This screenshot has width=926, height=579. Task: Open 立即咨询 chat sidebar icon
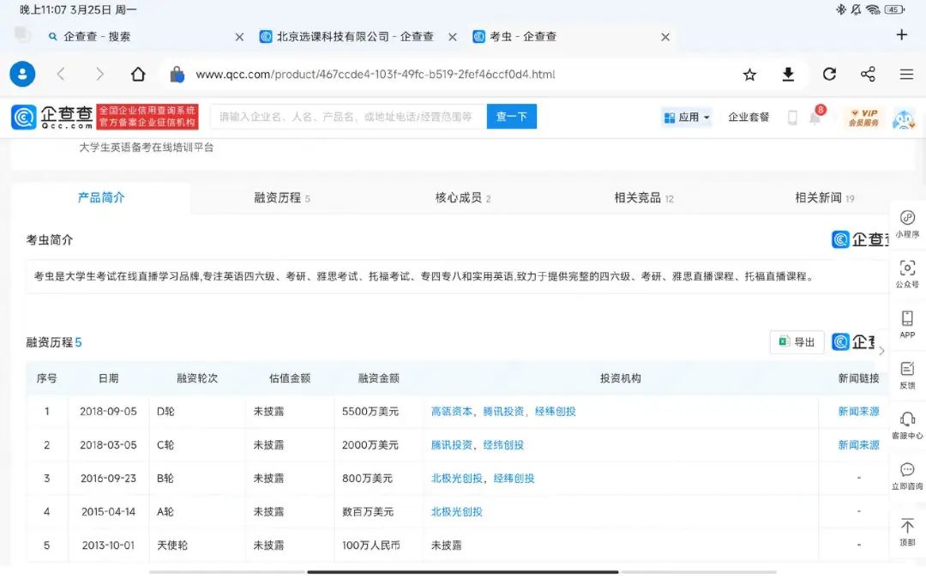(907, 476)
